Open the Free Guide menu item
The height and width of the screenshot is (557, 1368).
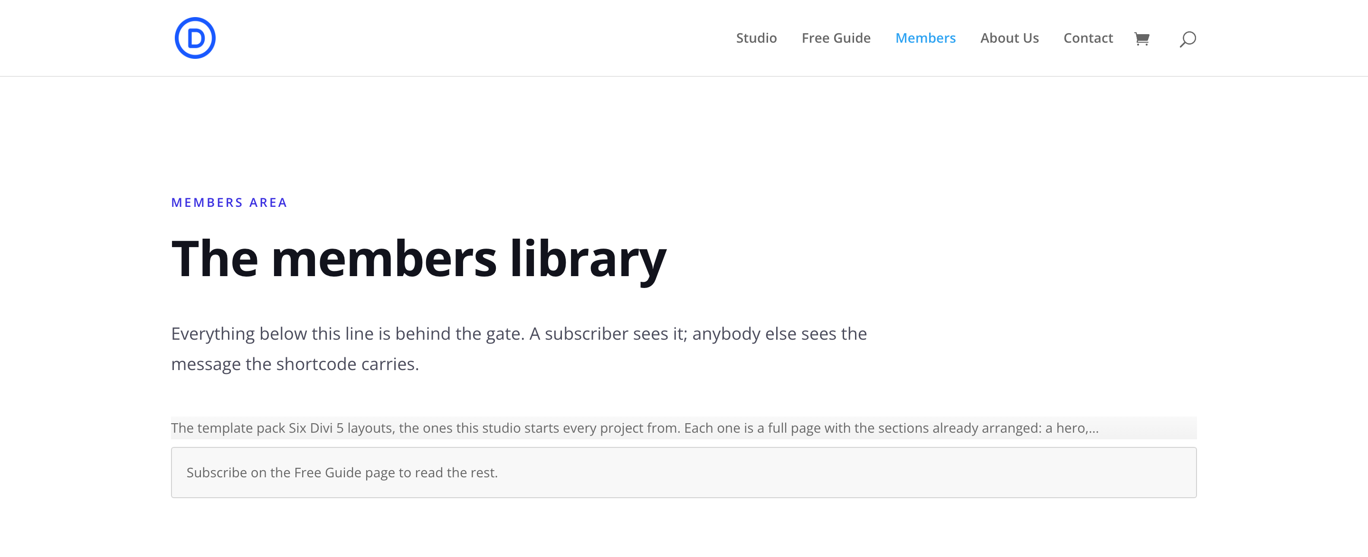836,38
